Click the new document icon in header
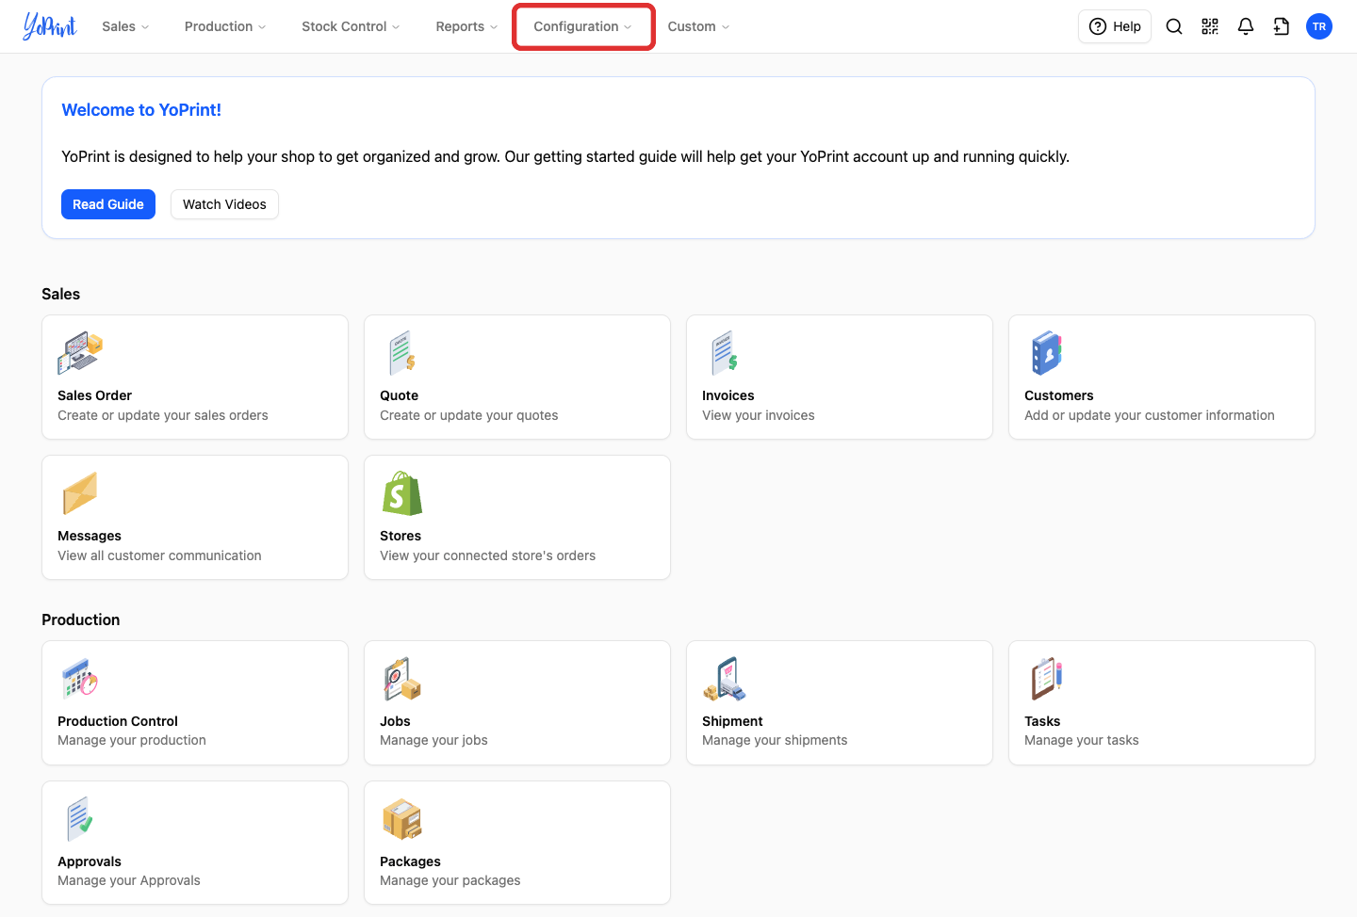Screen dimensions: 1357x917 click(x=1282, y=26)
